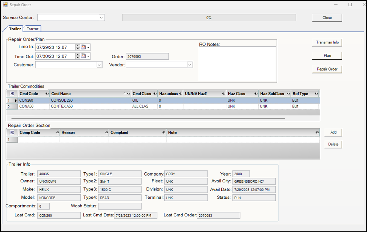
Task: Pin the Hazardous column
Action: coord(181,94)
